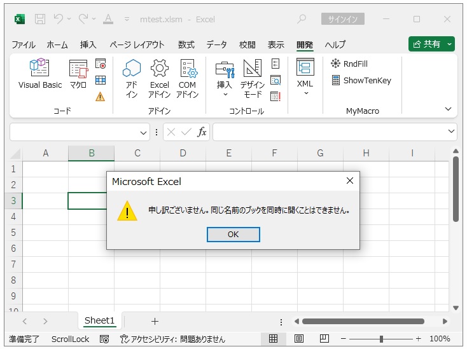Image resolution: width=467 pixels, height=349 pixels.
Task: Open the 挿入 controls toolbox
Action: 225,78
